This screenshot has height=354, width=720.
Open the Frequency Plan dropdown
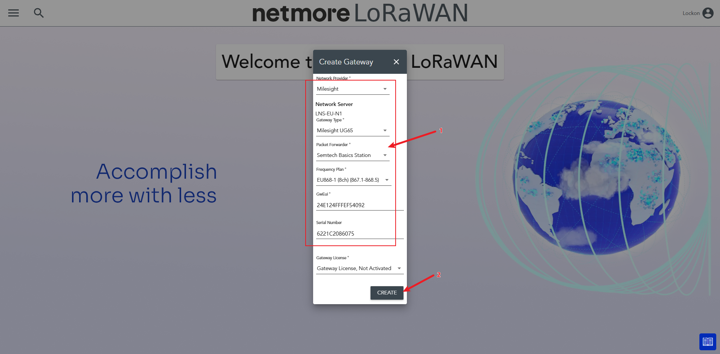354,180
